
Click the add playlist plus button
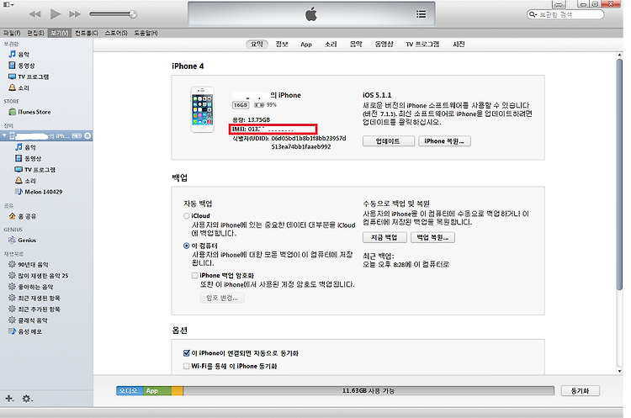click(9, 399)
